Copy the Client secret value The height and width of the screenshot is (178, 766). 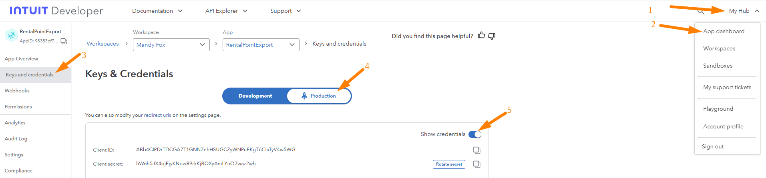476,164
